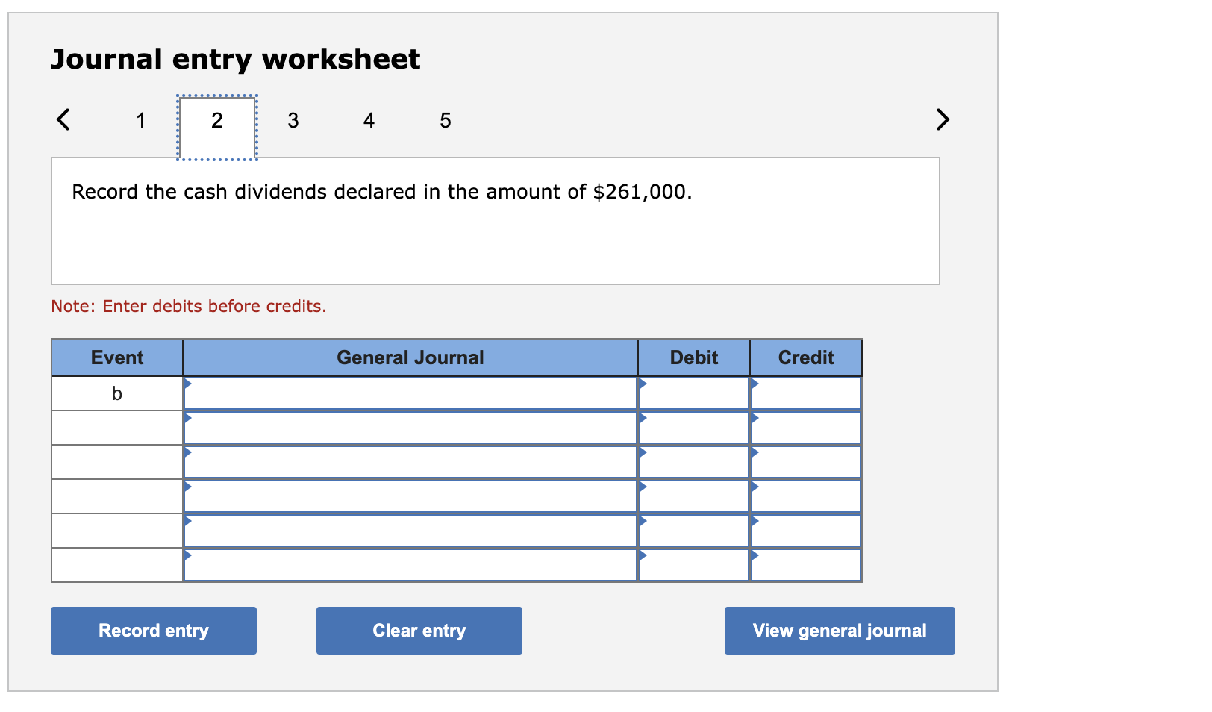Open the View general journal button
1212x712 pixels.
point(840,631)
